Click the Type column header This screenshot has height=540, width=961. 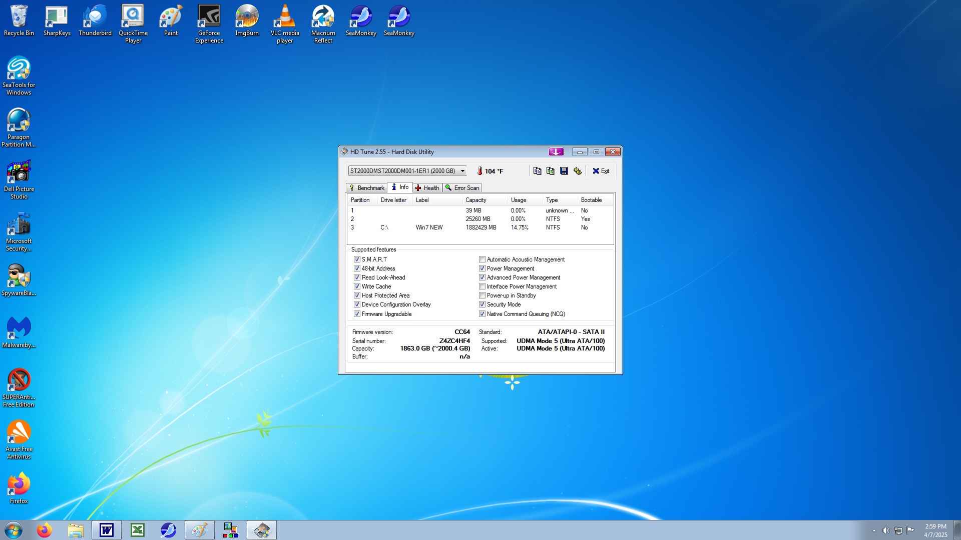(560, 200)
